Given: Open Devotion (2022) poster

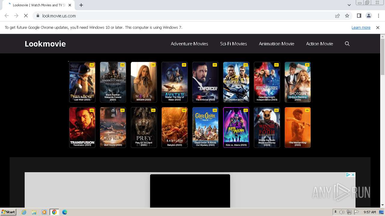Looking at the screenshot, I should click(x=236, y=82).
